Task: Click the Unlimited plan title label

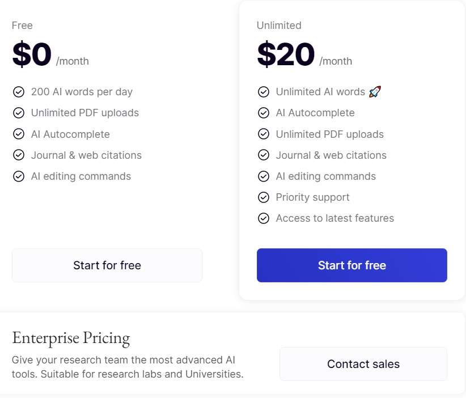Action: tap(279, 26)
